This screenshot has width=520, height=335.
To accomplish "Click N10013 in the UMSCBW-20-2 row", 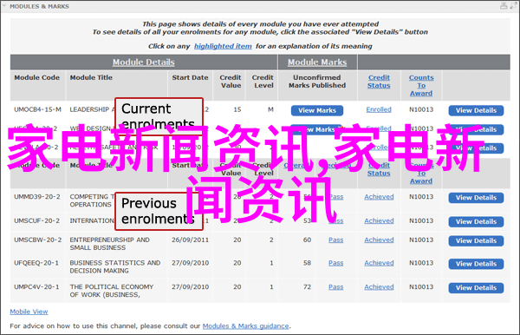I will pos(421,240).
